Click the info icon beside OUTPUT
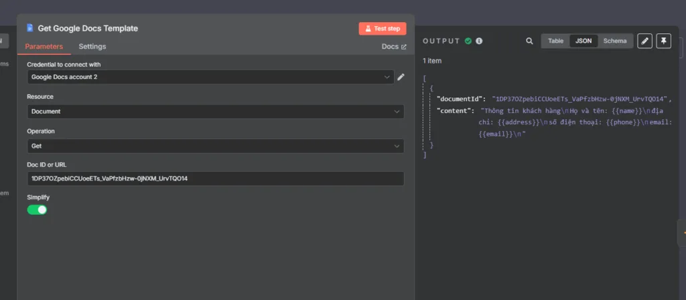This screenshot has height=300, width=686. pyautogui.click(x=479, y=41)
